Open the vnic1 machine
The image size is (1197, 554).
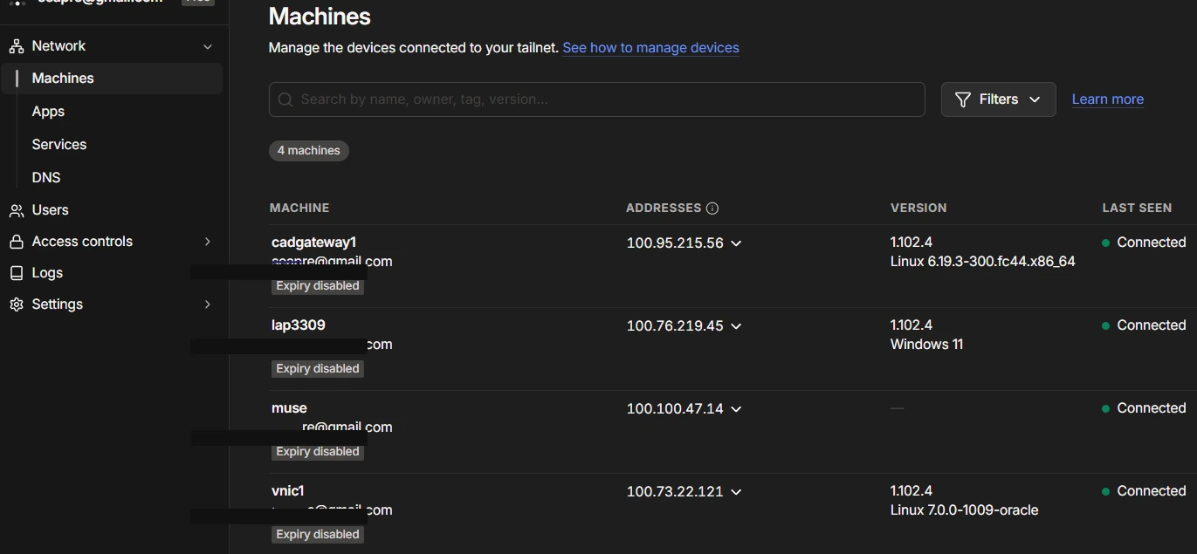pyautogui.click(x=288, y=491)
